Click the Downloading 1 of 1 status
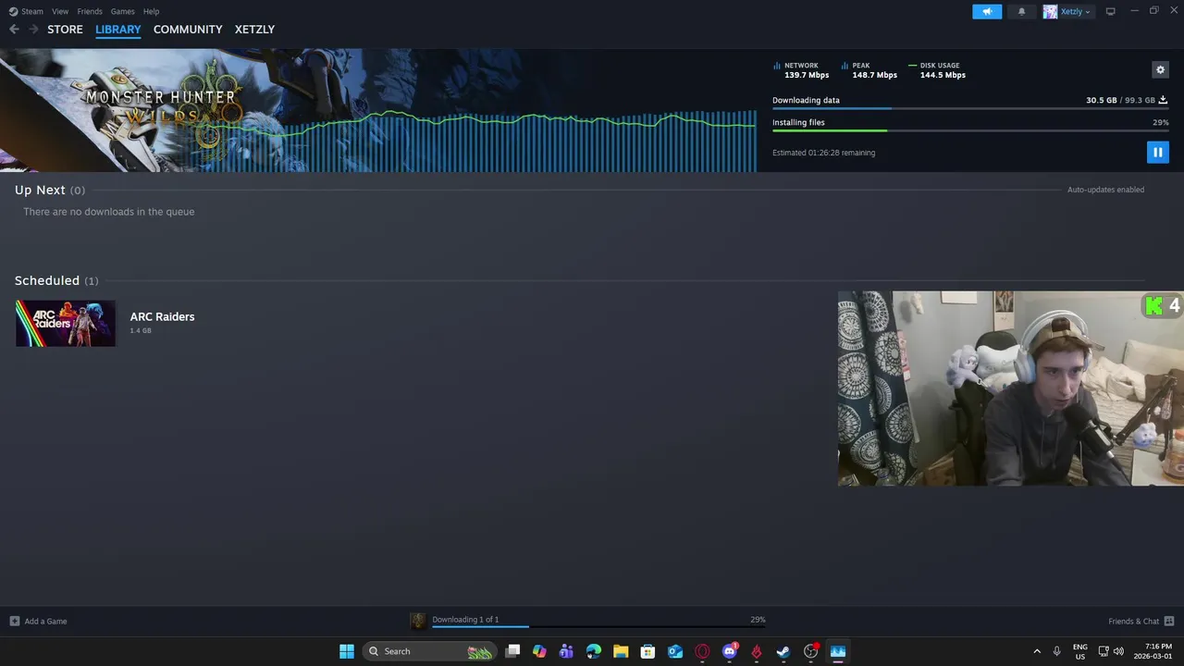Screen dimensions: 1184x666 tap(465, 620)
